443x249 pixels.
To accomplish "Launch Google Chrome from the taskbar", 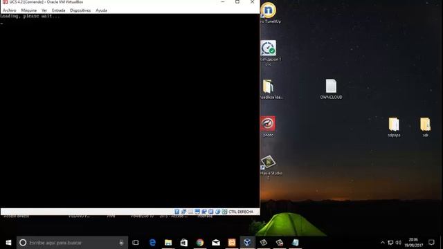I will tap(200, 243).
